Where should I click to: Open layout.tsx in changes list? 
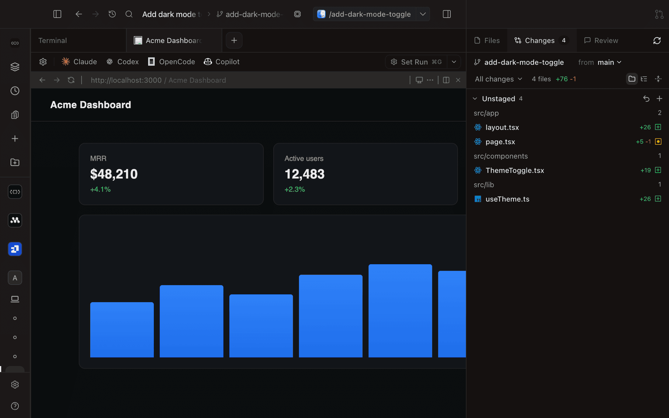pyautogui.click(x=567, y=127)
